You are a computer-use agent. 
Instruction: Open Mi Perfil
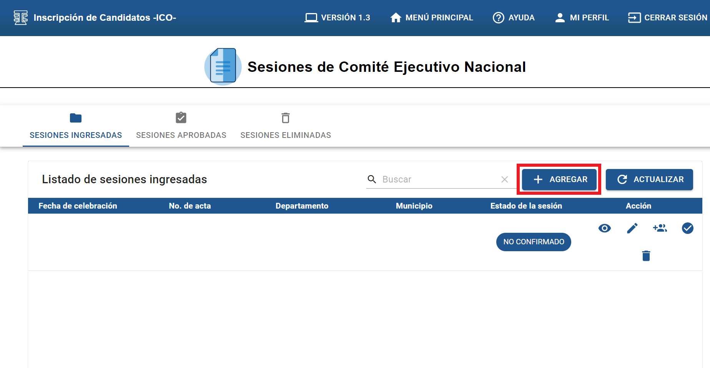pyautogui.click(x=582, y=18)
